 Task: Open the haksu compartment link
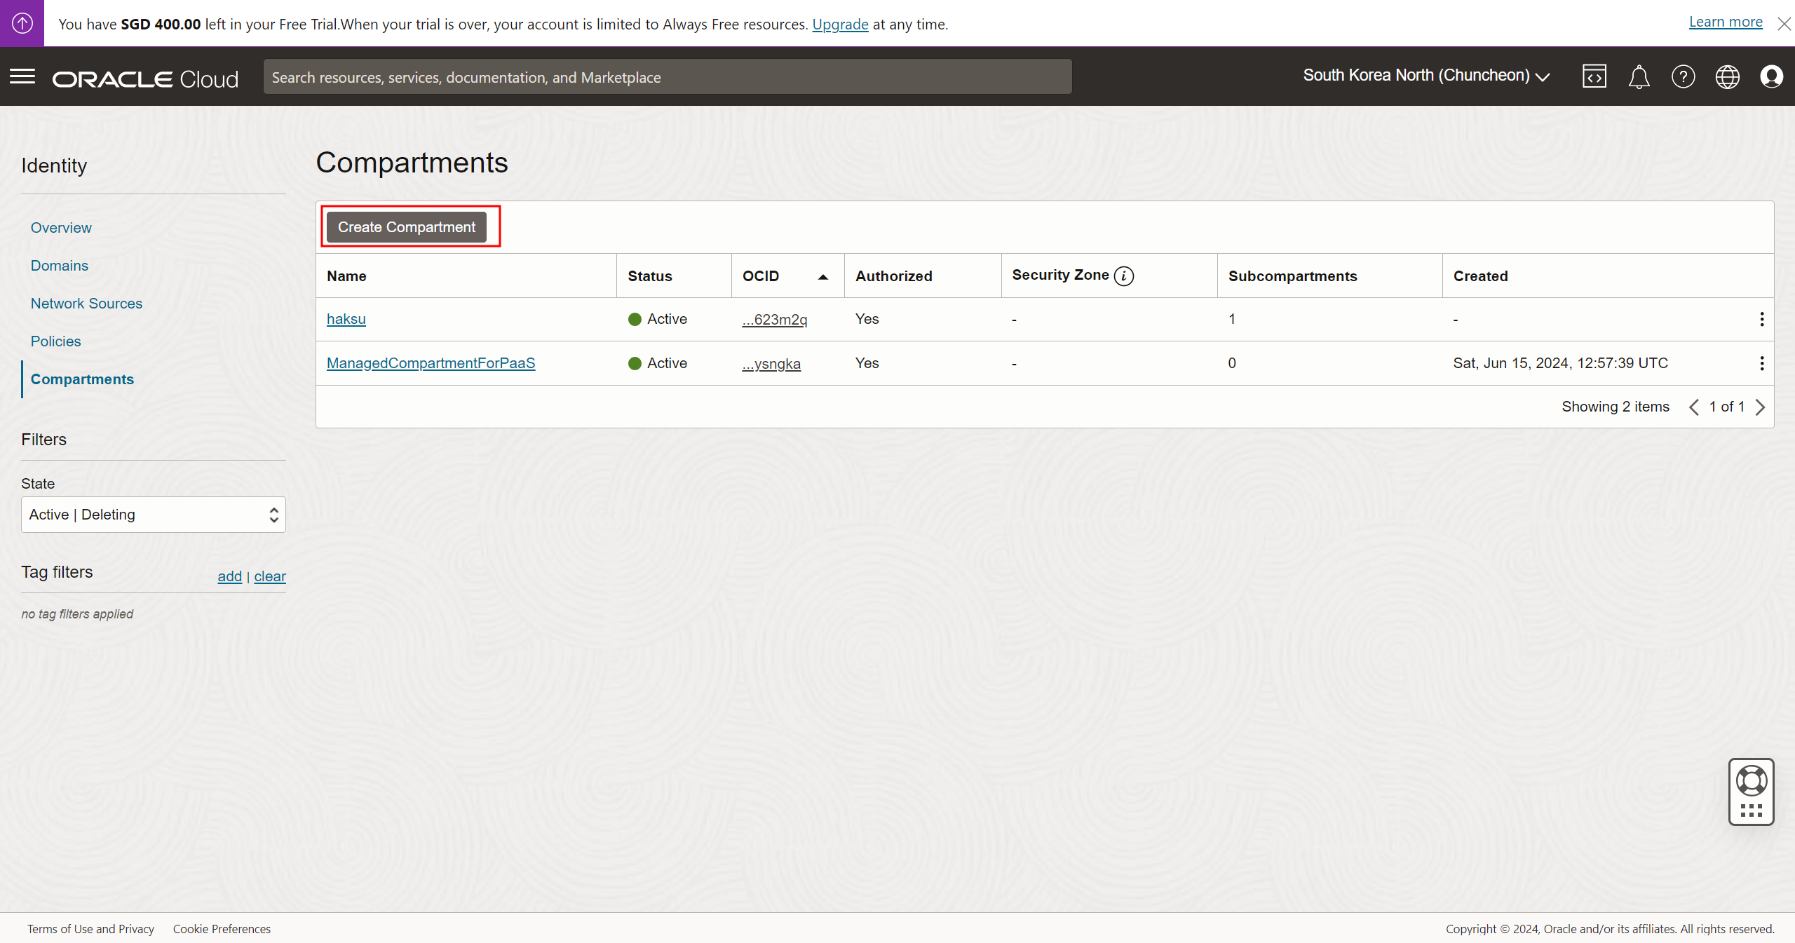point(346,319)
